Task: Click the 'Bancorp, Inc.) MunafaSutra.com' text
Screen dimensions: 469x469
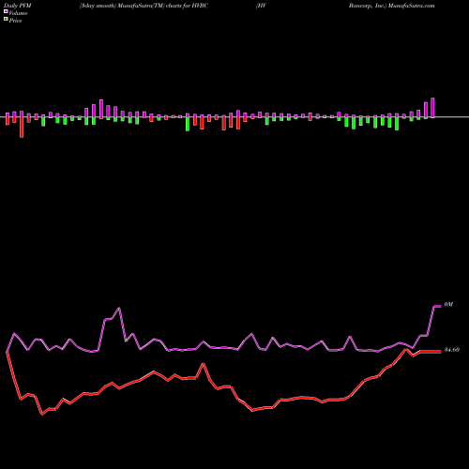Action: click(392, 6)
